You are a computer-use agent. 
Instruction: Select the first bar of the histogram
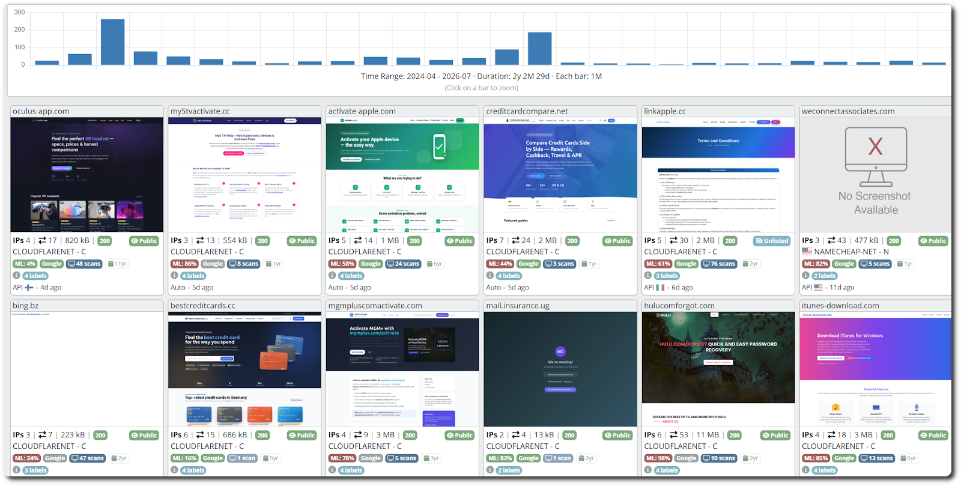(47, 62)
